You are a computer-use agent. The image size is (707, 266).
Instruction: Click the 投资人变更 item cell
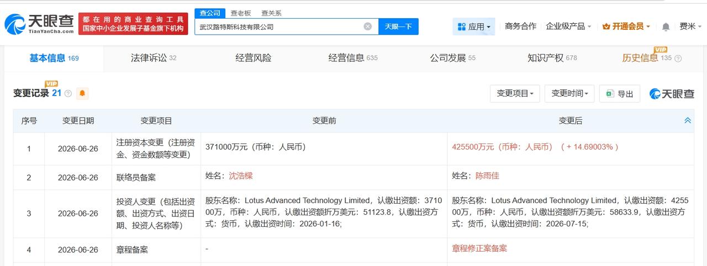pyautogui.click(x=156, y=214)
